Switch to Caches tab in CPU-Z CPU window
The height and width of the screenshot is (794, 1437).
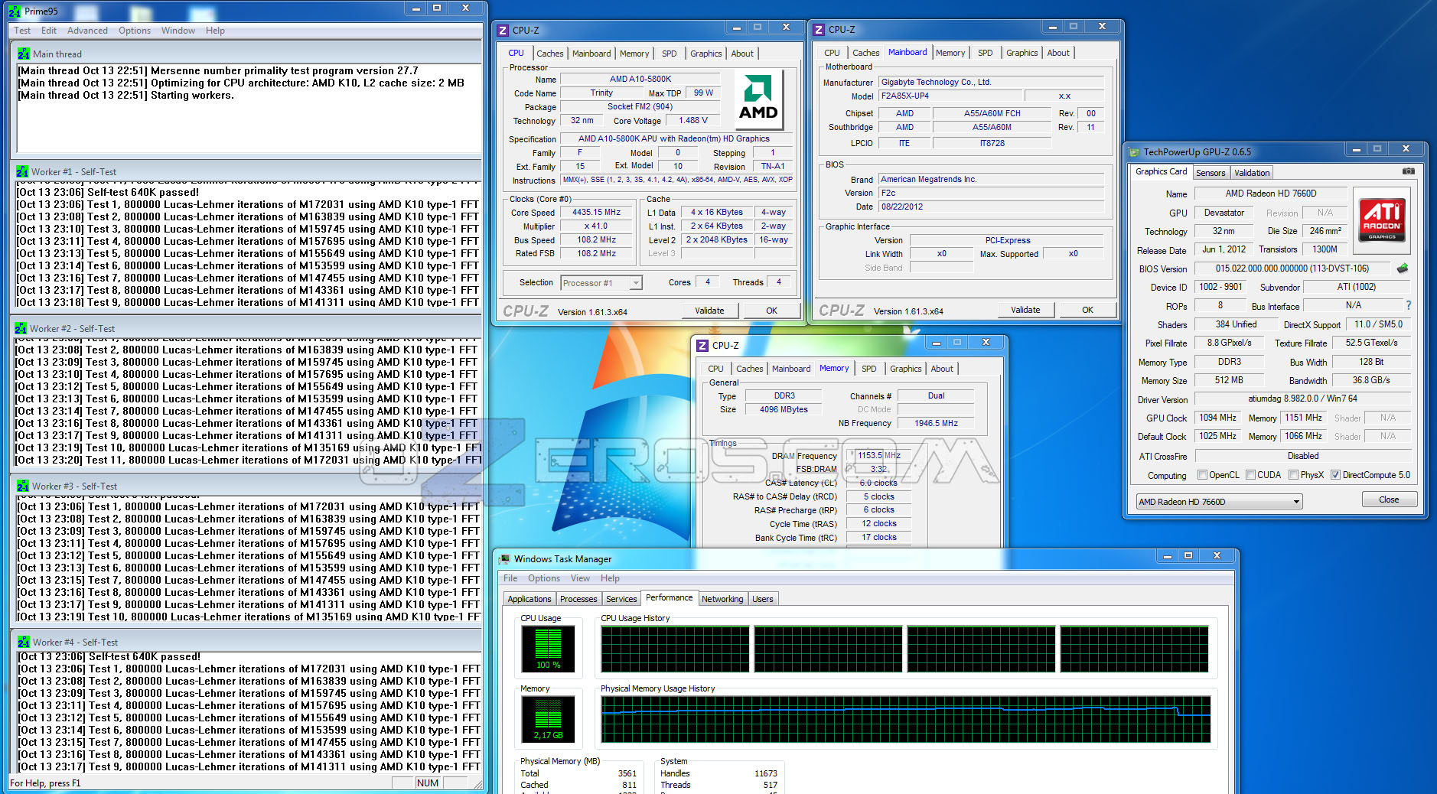(x=549, y=54)
